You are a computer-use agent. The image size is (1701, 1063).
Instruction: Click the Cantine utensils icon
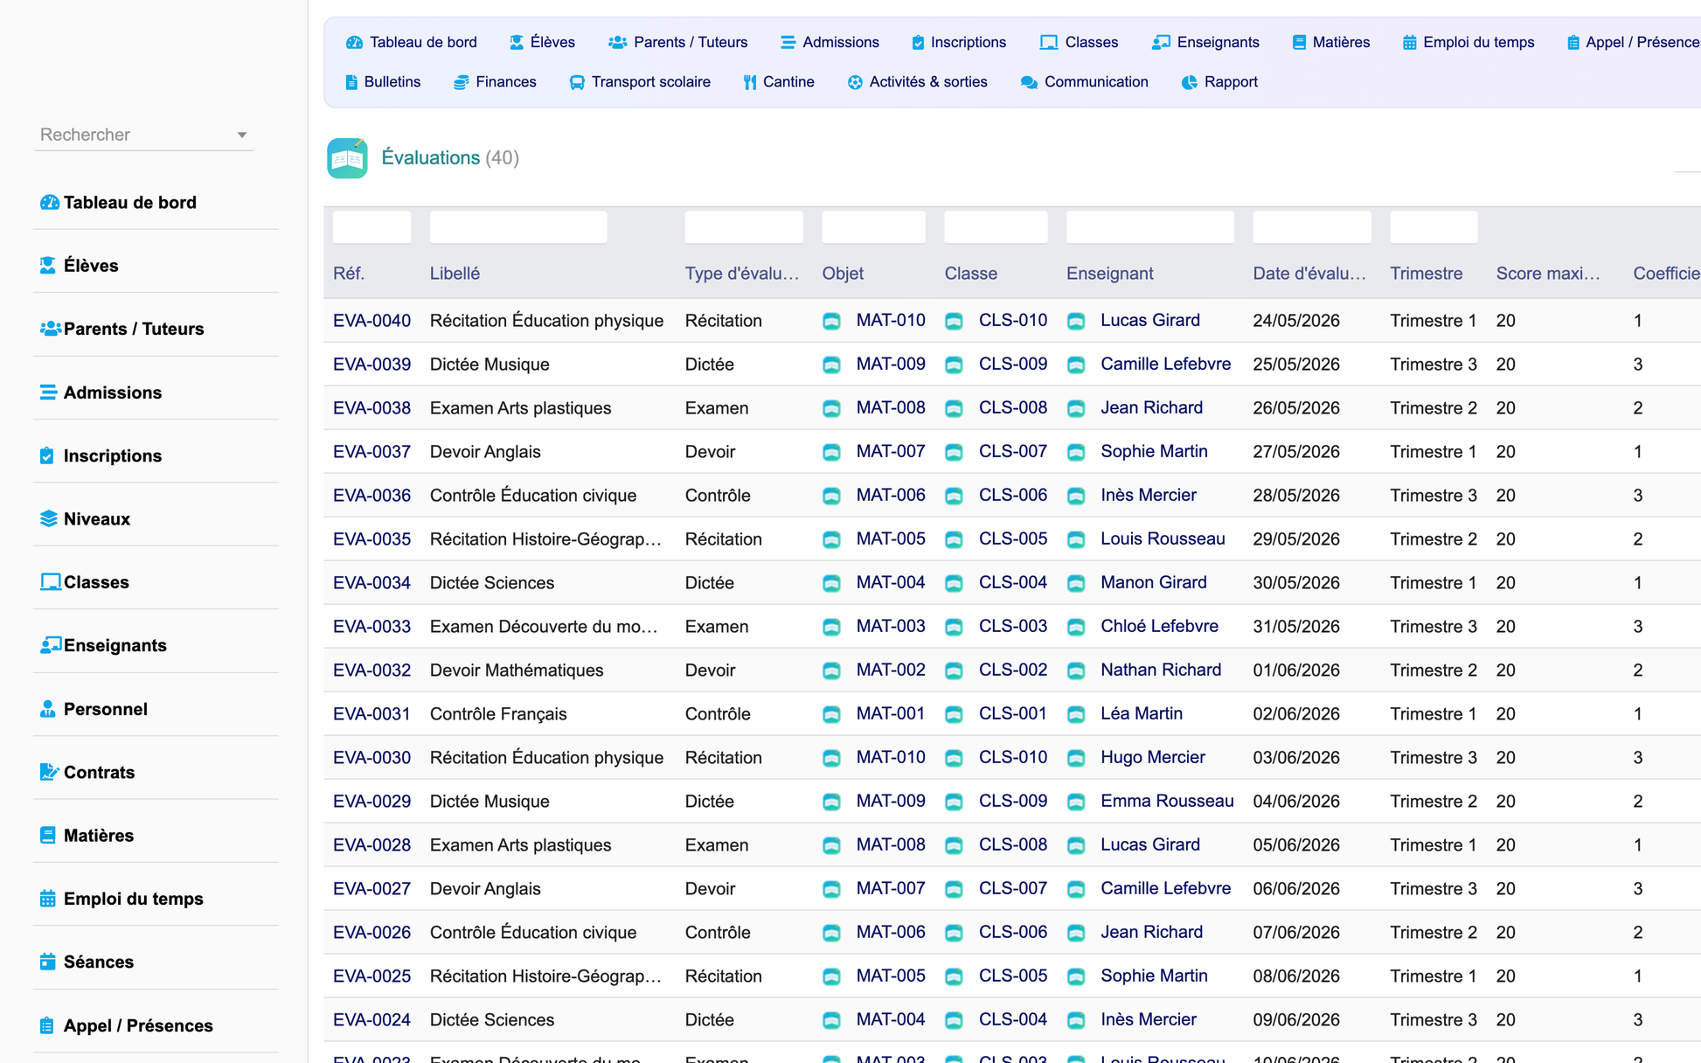click(750, 82)
